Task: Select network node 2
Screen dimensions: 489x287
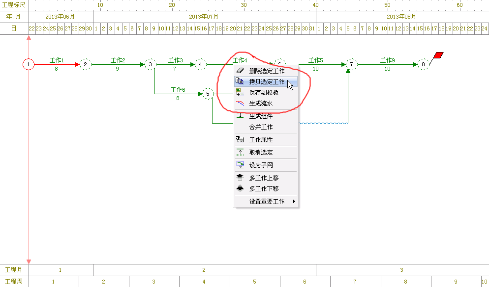Action: [x=86, y=64]
